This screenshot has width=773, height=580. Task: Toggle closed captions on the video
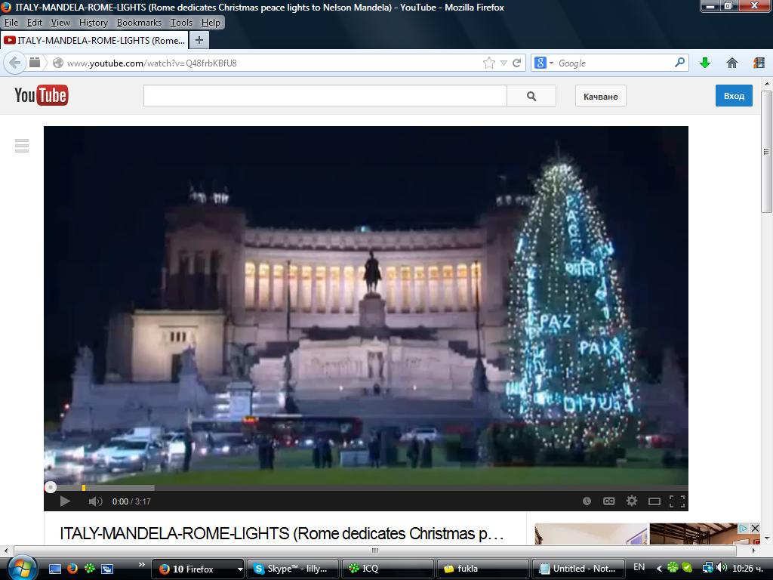(608, 501)
